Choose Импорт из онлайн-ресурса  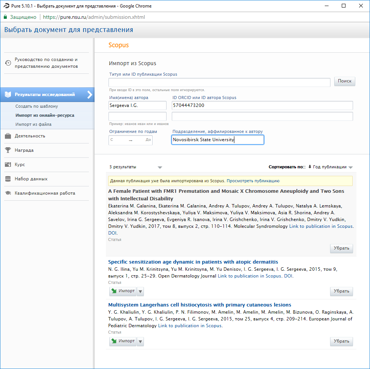(x=45, y=115)
